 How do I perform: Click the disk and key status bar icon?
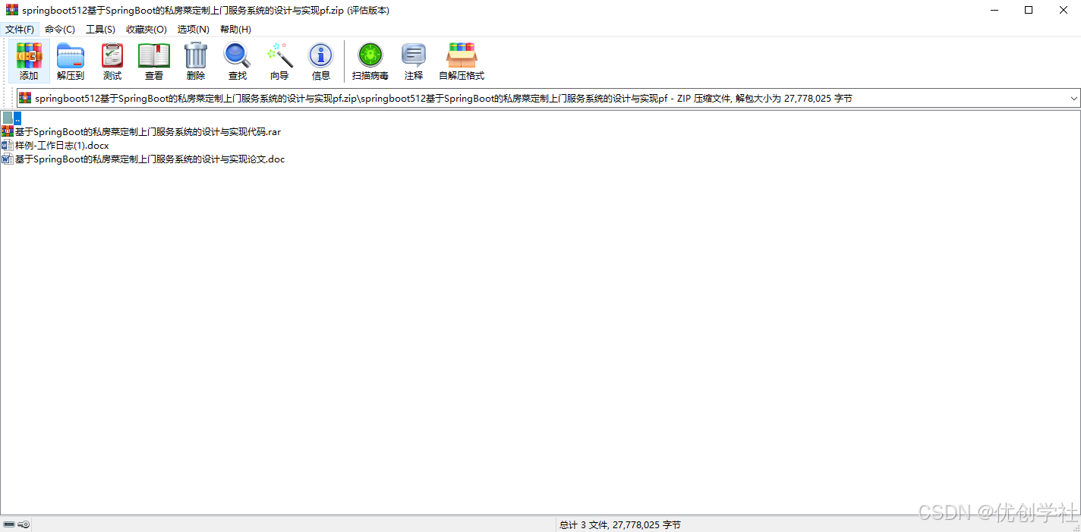pos(17,524)
